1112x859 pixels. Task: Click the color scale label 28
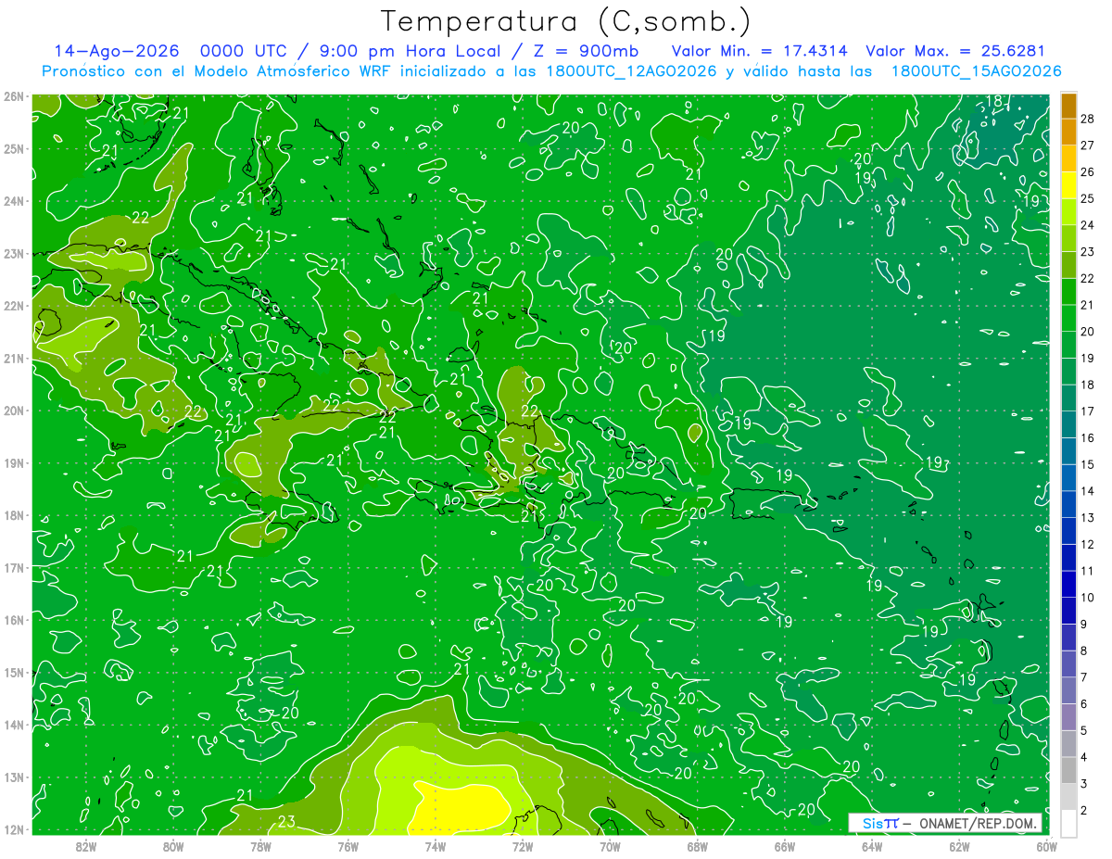1087,119
